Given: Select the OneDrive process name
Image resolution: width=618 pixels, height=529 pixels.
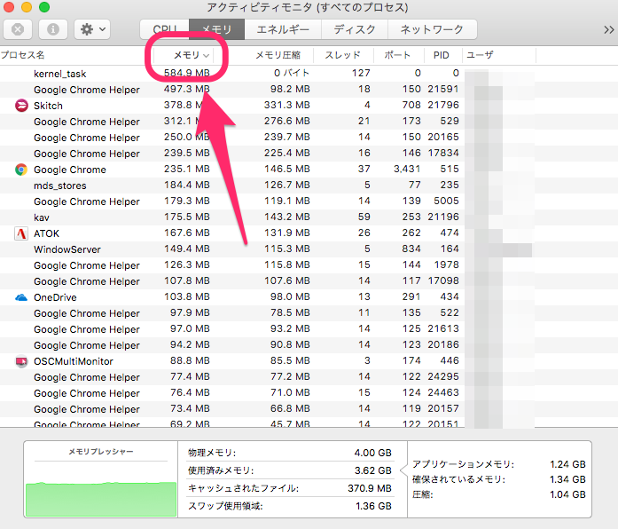Looking at the screenshot, I should (55, 297).
